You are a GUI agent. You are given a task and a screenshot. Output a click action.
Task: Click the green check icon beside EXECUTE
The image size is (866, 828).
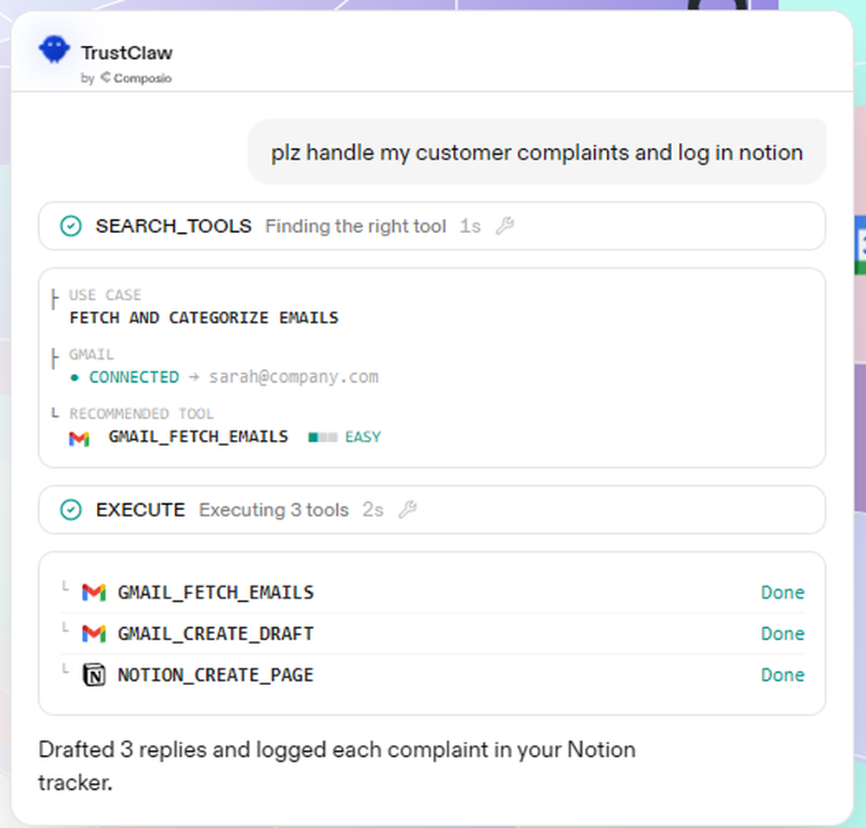[x=71, y=510]
